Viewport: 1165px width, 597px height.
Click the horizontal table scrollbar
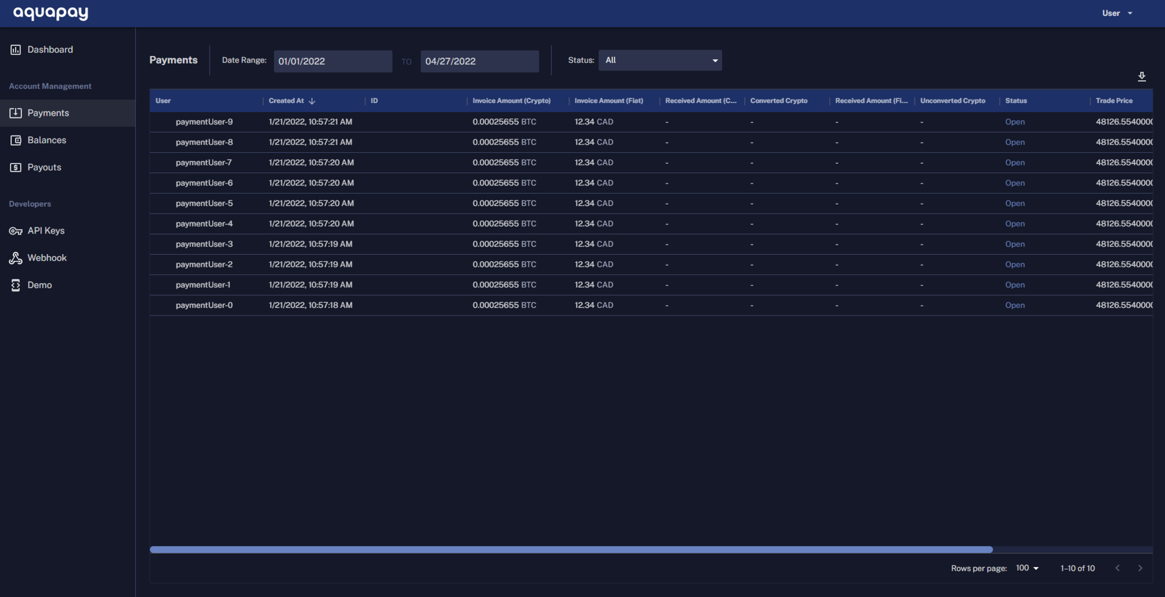[571, 549]
